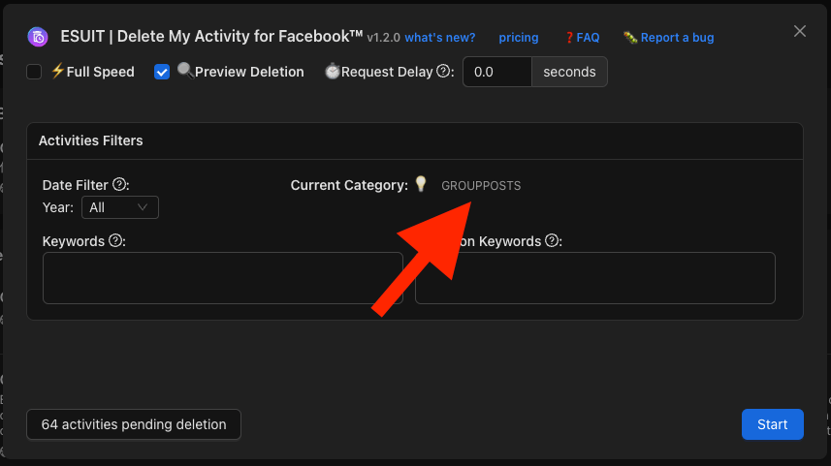This screenshot has height=466, width=831.
Task: Go to the pricing link
Action: coord(519,38)
